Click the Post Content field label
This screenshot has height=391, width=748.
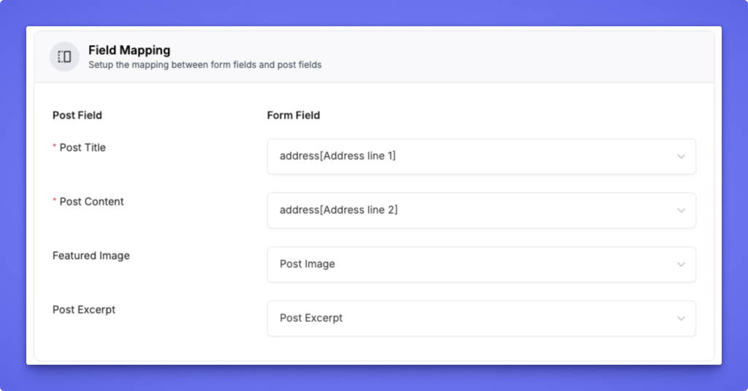91,202
